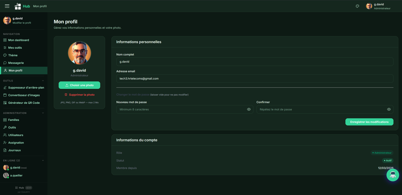402x195 pixels.
Task: Click the Messagerie speech bubble icon
Action: 5,63
